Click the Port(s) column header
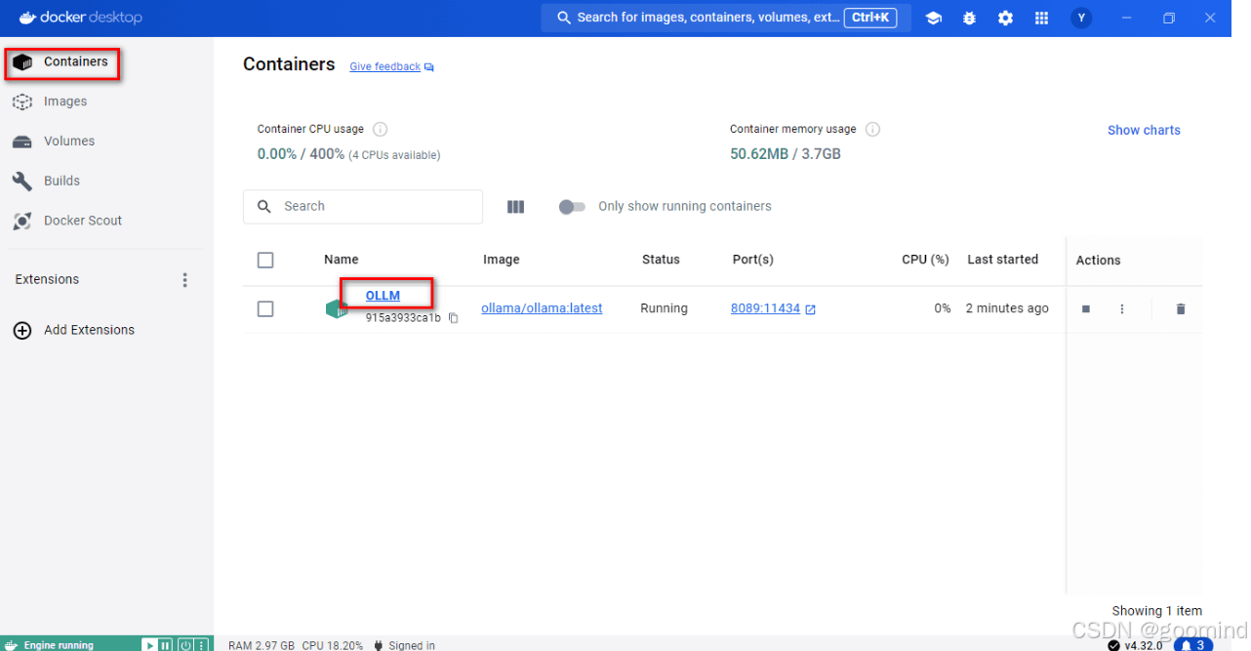Viewport: 1251px width, 651px height. pyautogui.click(x=753, y=260)
